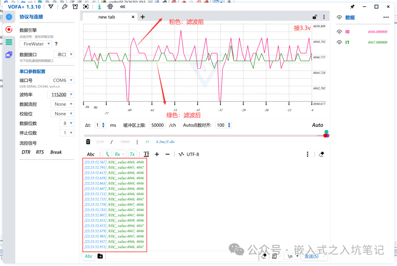Screen dimensions: 397x266
Task: Click the question mark help link
Action: point(56,44)
